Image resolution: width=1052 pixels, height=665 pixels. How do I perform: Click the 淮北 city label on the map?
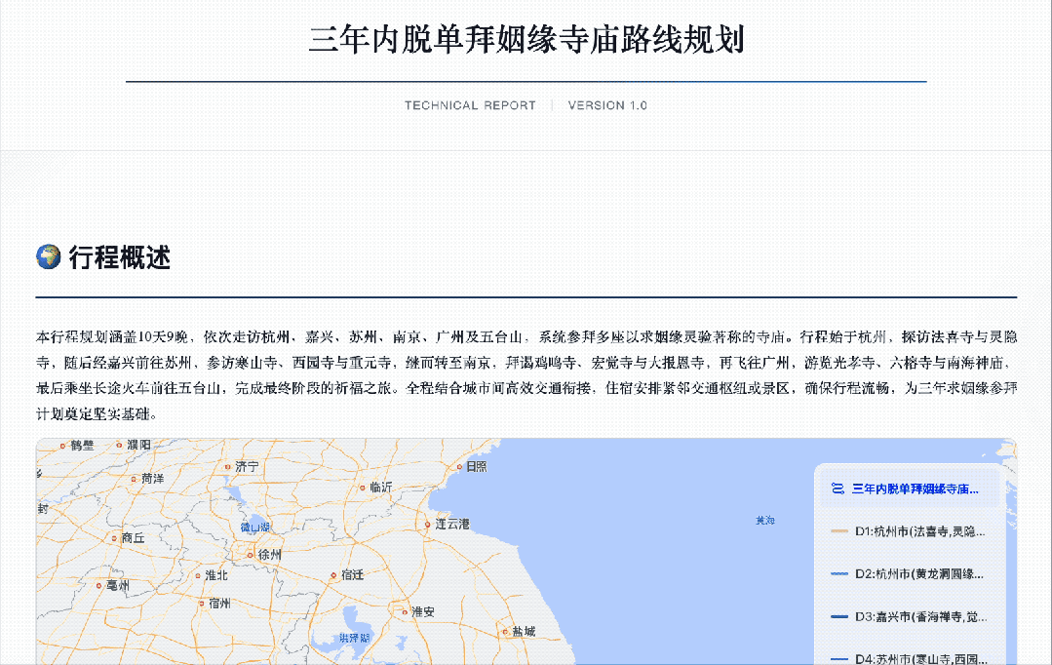[216, 575]
